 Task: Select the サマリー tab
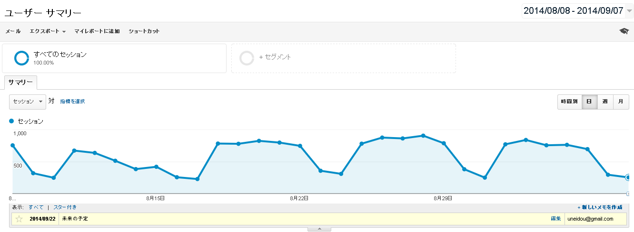tap(20, 82)
